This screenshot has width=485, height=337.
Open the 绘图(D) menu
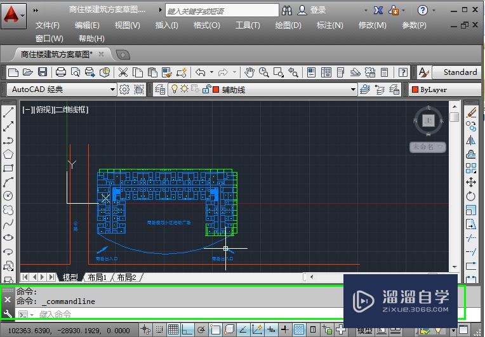[288, 25]
